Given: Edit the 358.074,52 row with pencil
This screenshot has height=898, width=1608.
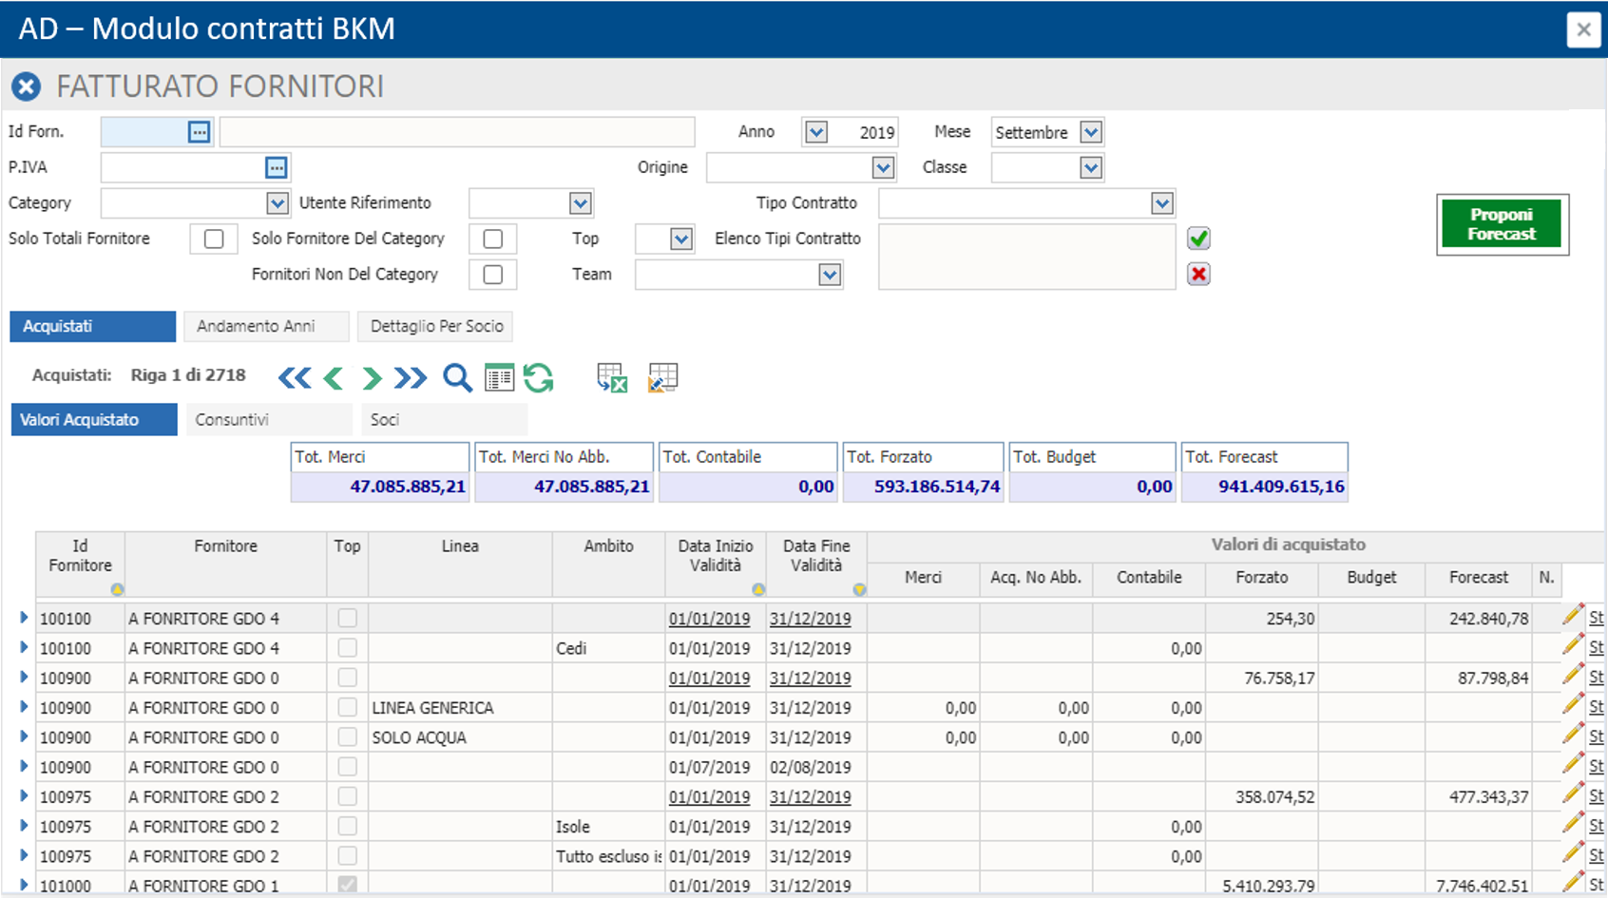Looking at the screenshot, I should point(1573,794).
